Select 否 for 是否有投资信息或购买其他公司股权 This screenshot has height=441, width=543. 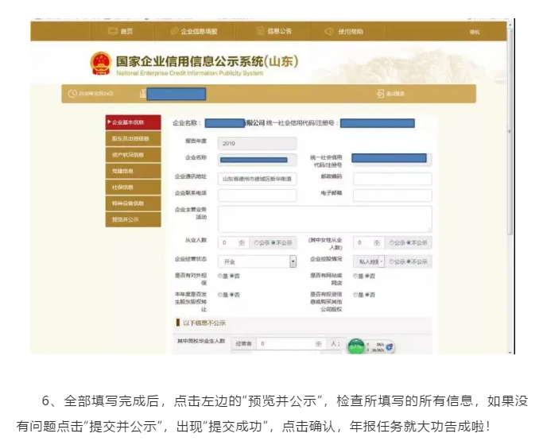click(367, 295)
